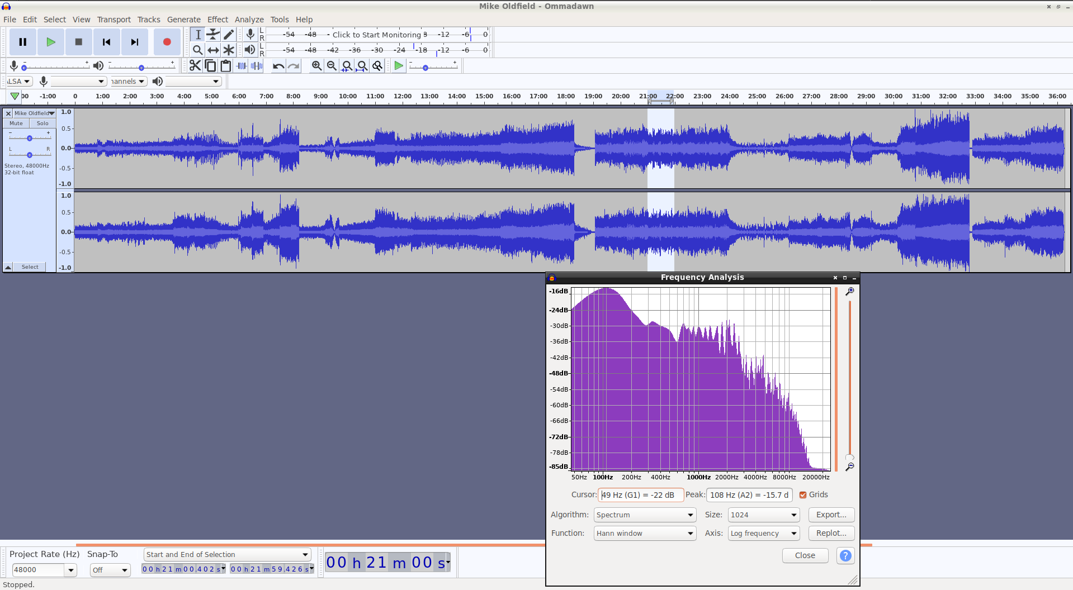
Task: Click the Replot... button
Action: (831, 534)
